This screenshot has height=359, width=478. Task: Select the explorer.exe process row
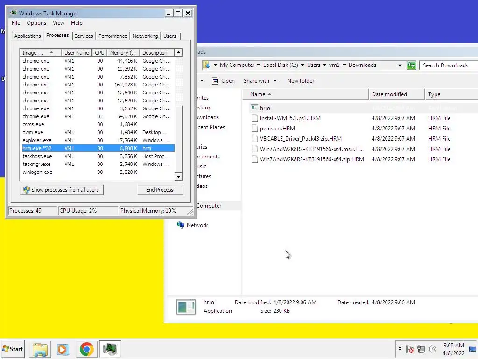point(98,140)
